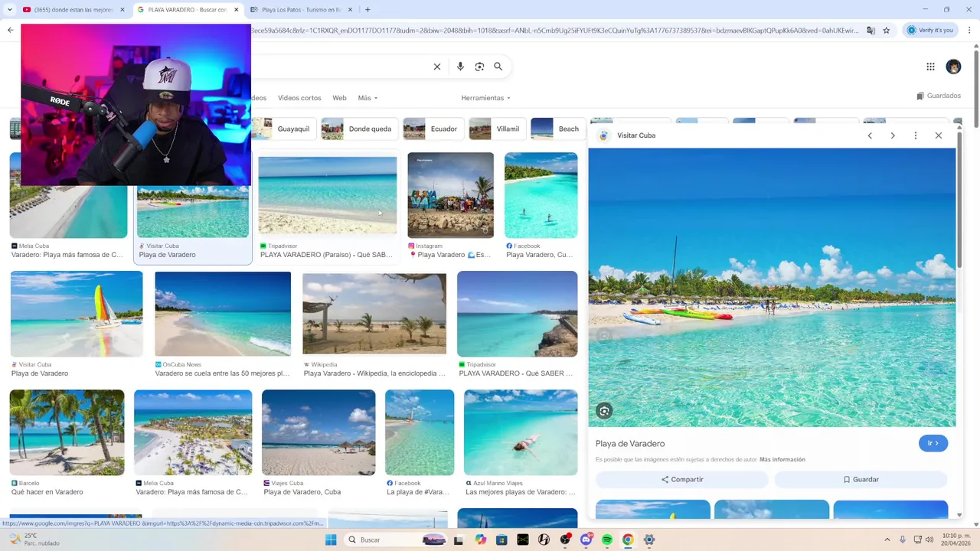
Task: Expand the Herramientas dropdown
Action: [485, 98]
